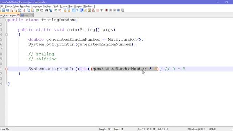
Task: Click the Save file toolbar icon
Action: pyautogui.click(x=4, y=10)
